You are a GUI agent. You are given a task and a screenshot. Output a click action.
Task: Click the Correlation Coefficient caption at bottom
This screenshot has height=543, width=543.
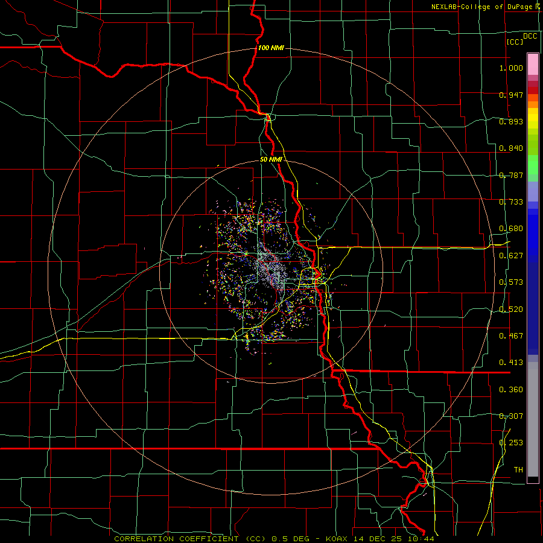[274, 539]
